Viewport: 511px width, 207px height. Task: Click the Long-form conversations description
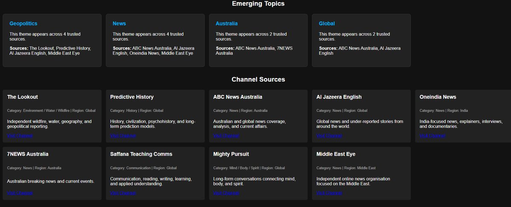(254, 181)
